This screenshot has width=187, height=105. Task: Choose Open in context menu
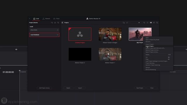[158, 38]
